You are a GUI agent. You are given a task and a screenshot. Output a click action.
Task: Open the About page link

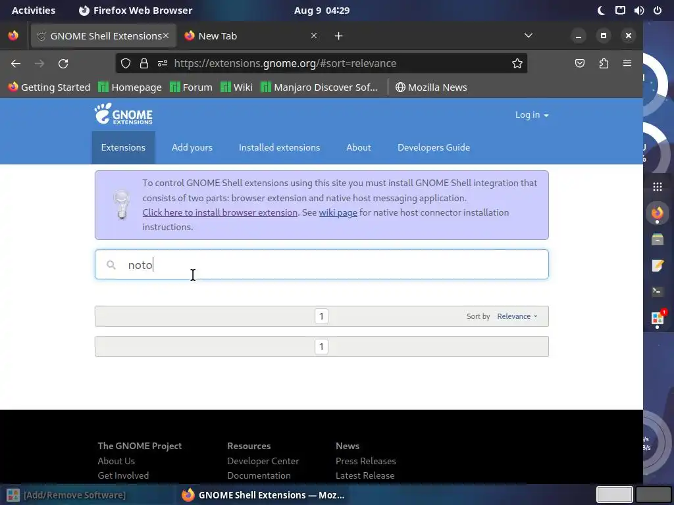pos(359,147)
